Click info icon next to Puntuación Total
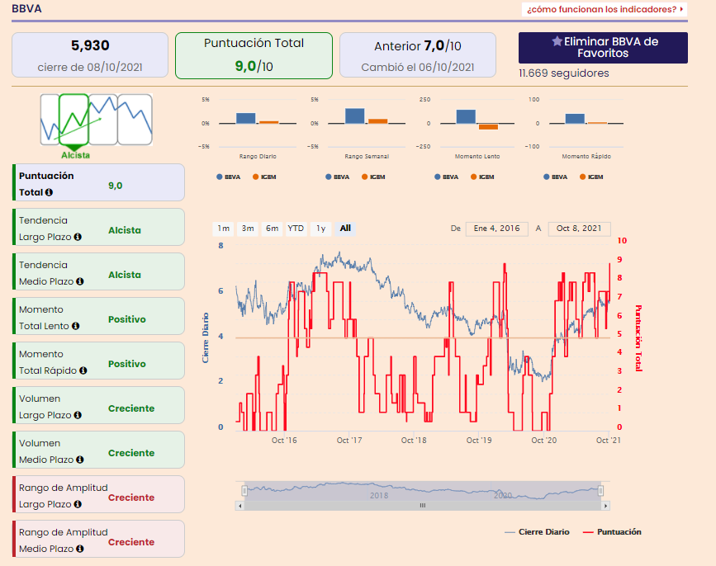The image size is (716, 566). [49, 192]
